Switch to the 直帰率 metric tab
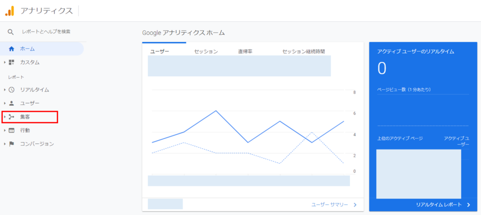The height and width of the screenshot is (215, 481). pos(245,51)
